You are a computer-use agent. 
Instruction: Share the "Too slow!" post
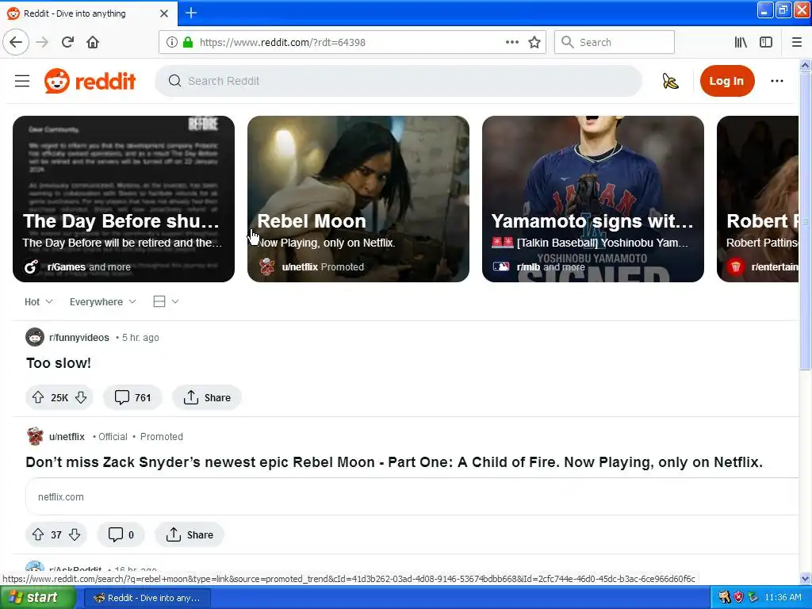point(207,397)
